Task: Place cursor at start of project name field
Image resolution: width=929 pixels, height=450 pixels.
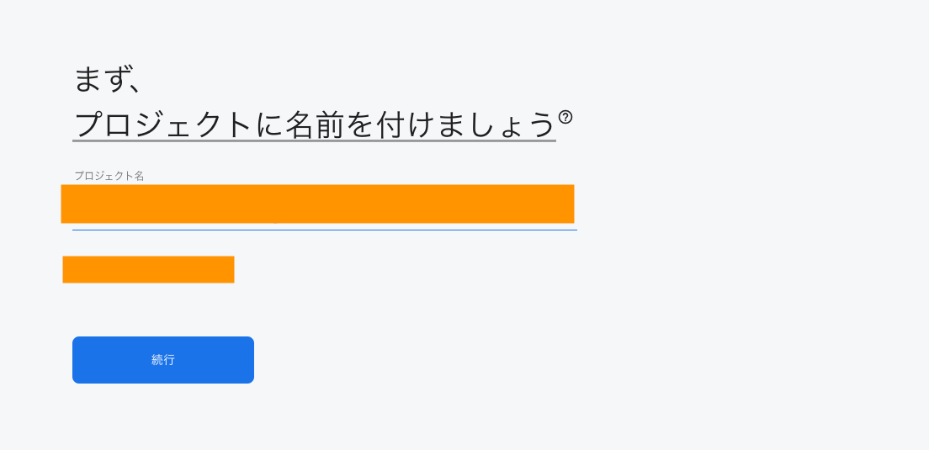Action: [76, 204]
